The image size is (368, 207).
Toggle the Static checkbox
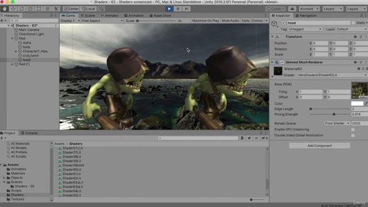(353, 23)
